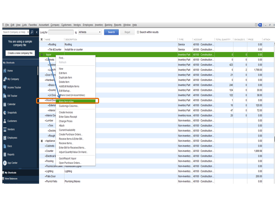
Task: Click Create a new company file
Action: 20,53
